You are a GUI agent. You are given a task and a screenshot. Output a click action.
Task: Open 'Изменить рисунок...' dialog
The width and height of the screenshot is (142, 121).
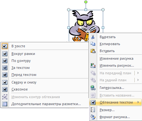116,65
